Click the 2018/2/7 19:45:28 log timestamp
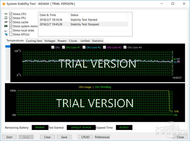This screenshot has width=190, height=141. pos(51,24)
